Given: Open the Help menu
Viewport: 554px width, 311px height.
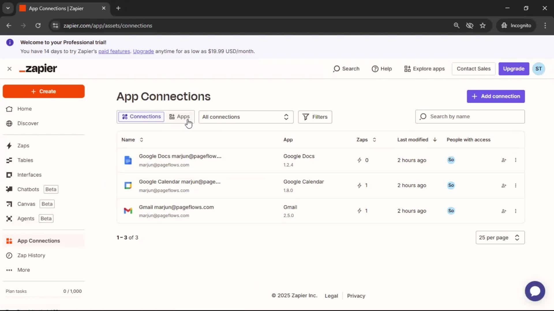Looking at the screenshot, I should pyautogui.click(x=382, y=69).
